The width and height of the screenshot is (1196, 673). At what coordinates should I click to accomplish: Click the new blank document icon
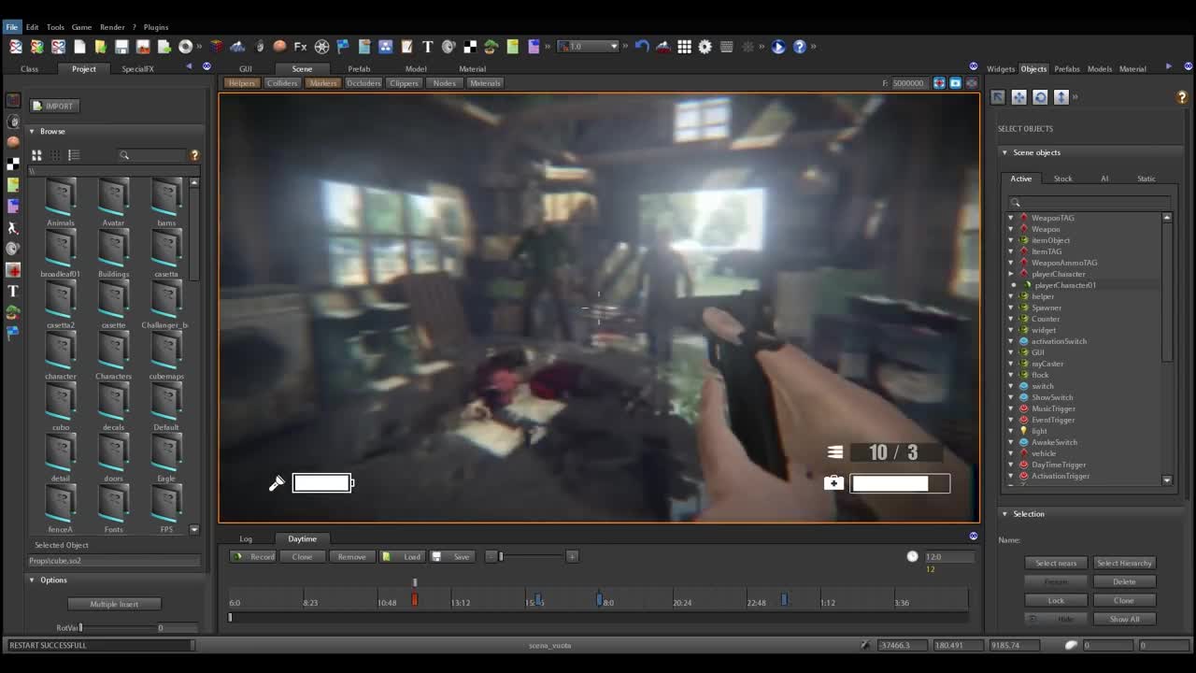[79, 47]
